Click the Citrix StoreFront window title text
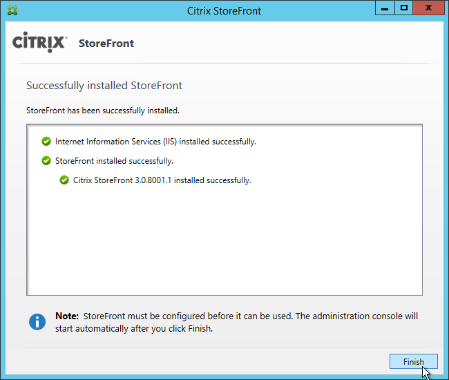This screenshot has height=380, width=449. [x=224, y=11]
